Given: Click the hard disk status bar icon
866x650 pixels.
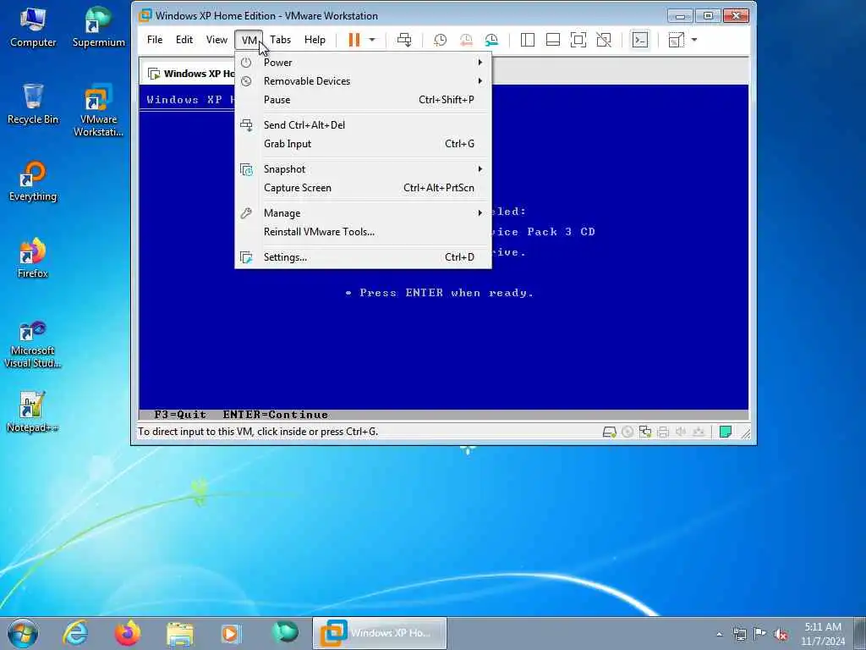Looking at the screenshot, I should tap(609, 432).
